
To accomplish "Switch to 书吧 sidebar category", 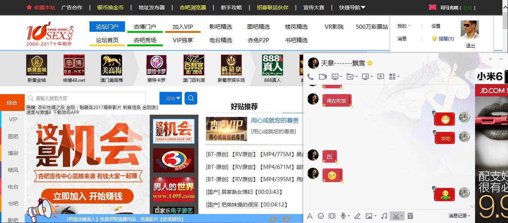I will pyautogui.click(x=13, y=204).
